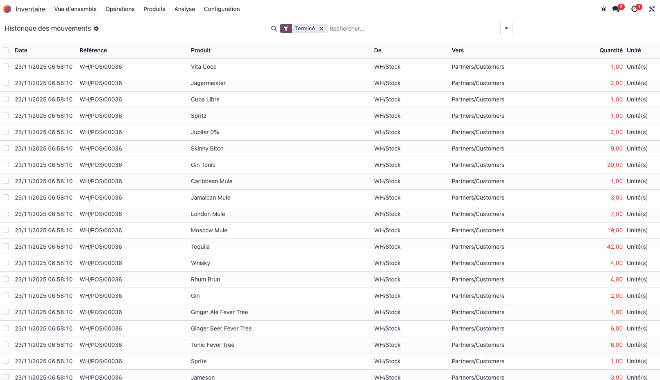Open the Produits menu
The width and height of the screenshot is (660, 380).
pyautogui.click(x=154, y=9)
